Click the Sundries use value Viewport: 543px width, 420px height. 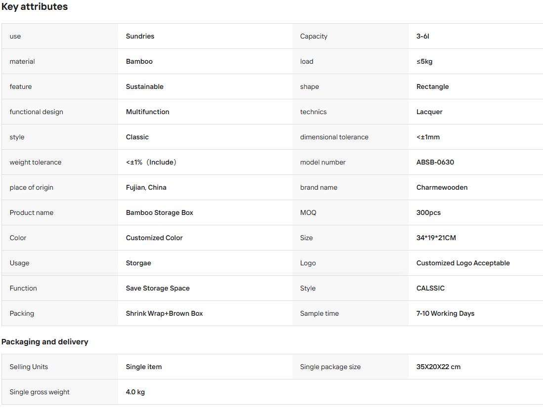tap(140, 36)
